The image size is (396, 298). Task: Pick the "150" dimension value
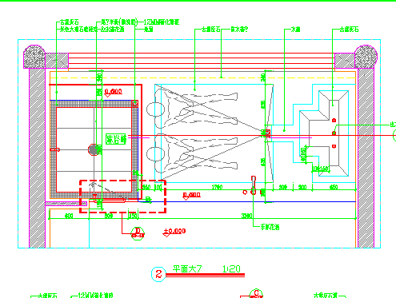133,216
